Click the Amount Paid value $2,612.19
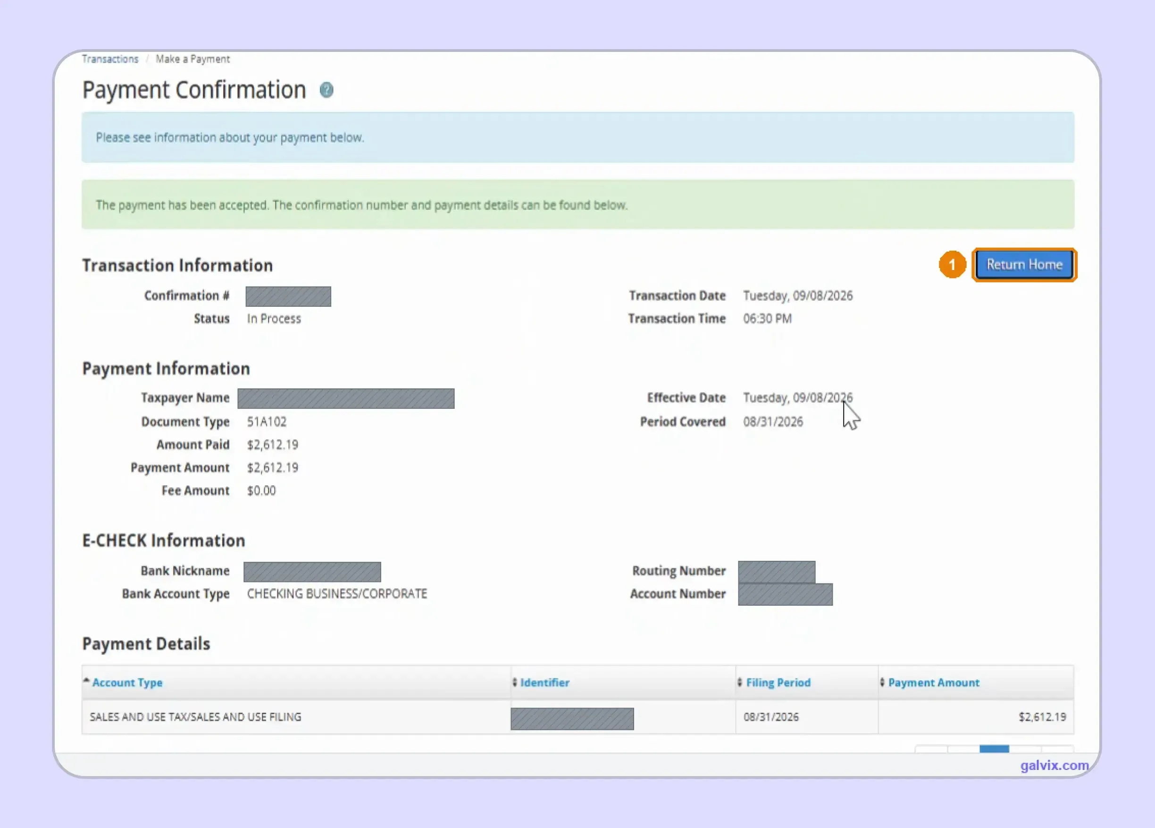1155x828 pixels. coord(272,445)
